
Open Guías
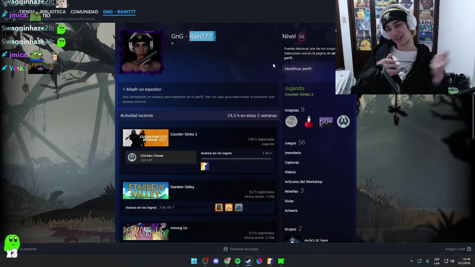(289, 201)
